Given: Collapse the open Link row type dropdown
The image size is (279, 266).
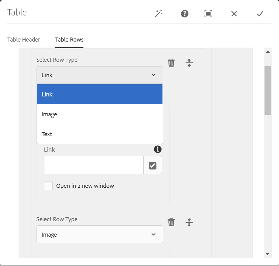Looking at the screenshot, I should click(100, 75).
